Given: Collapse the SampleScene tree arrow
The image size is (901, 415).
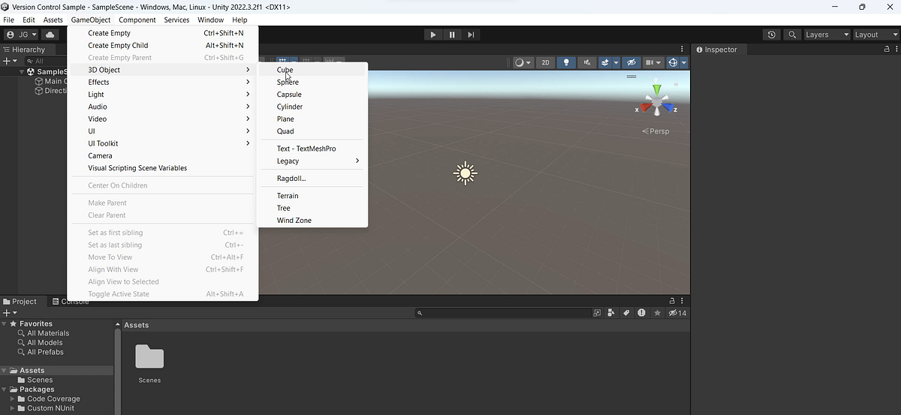Looking at the screenshot, I should click(22, 72).
